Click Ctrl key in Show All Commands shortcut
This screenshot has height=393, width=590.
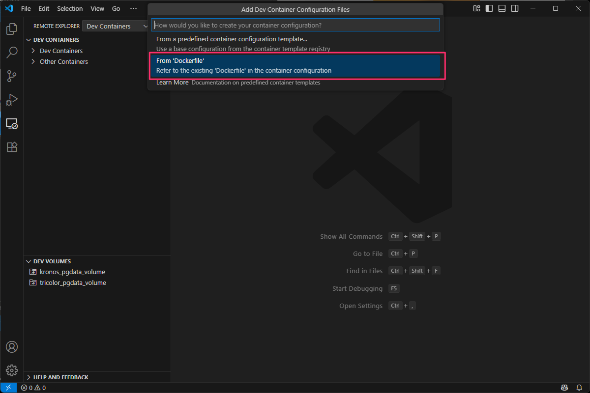pyautogui.click(x=395, y=236)
